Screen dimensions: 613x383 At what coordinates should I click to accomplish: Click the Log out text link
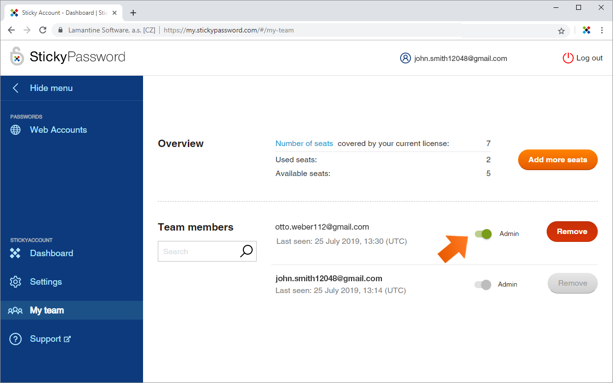tap(589, 58)
